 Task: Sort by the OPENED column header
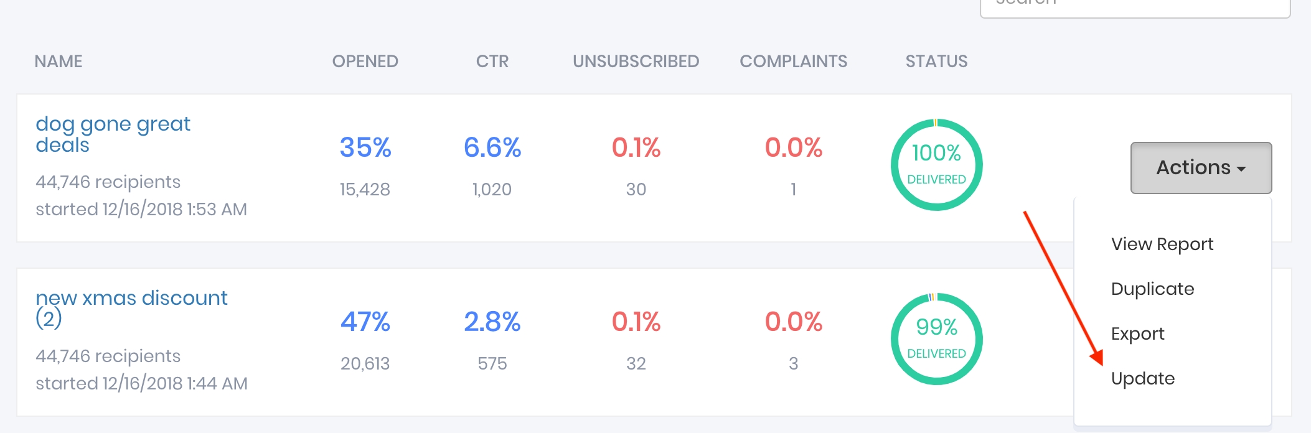pos(365,61)
